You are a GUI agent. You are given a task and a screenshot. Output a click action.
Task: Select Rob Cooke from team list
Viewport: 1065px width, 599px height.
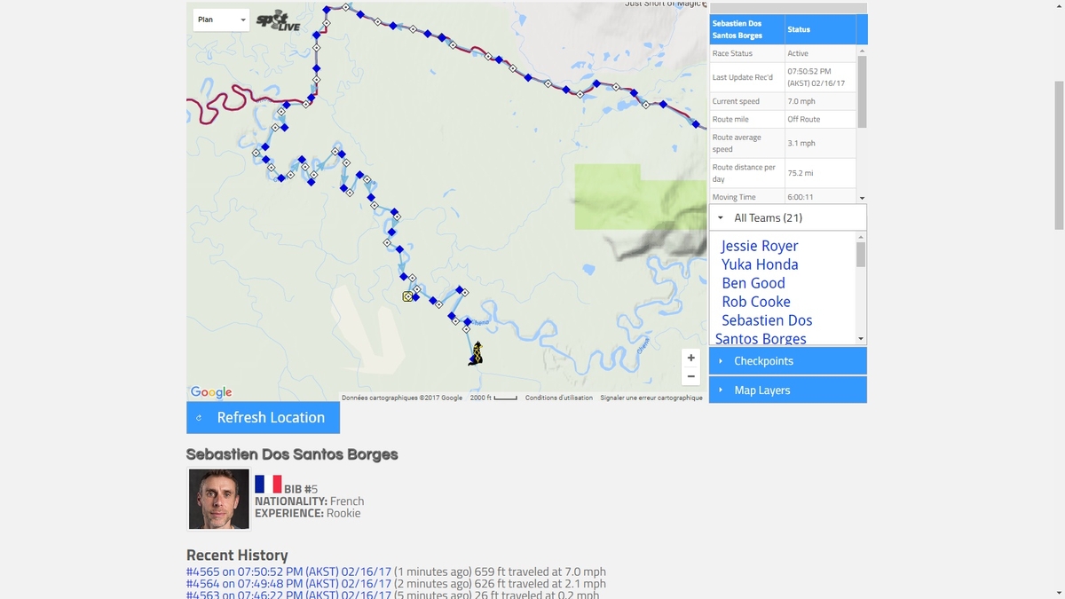(755, 302)
